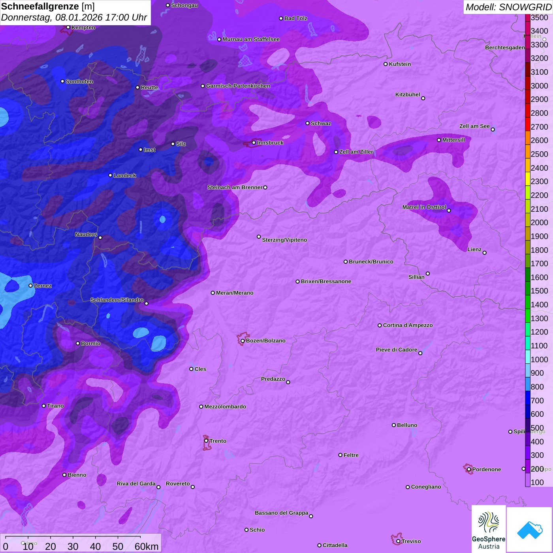The image size is (553, 553).
Task: Click the Conegliano label
Action: (426, 487)
